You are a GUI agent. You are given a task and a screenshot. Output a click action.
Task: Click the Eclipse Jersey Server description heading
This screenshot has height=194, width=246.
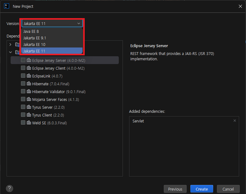point(149,46)
